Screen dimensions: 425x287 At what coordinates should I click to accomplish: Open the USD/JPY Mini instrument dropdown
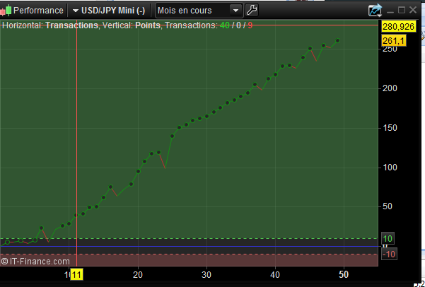(109, 11)
